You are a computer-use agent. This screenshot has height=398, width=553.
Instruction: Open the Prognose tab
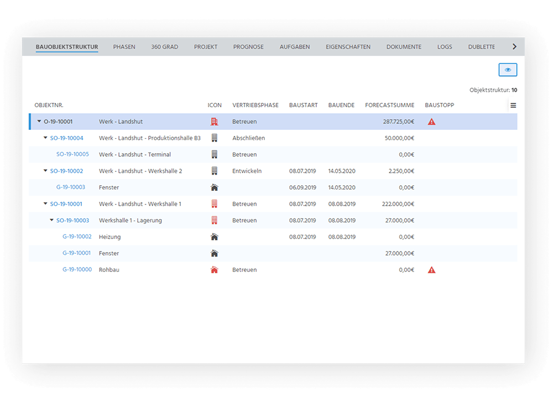[248, 47]
